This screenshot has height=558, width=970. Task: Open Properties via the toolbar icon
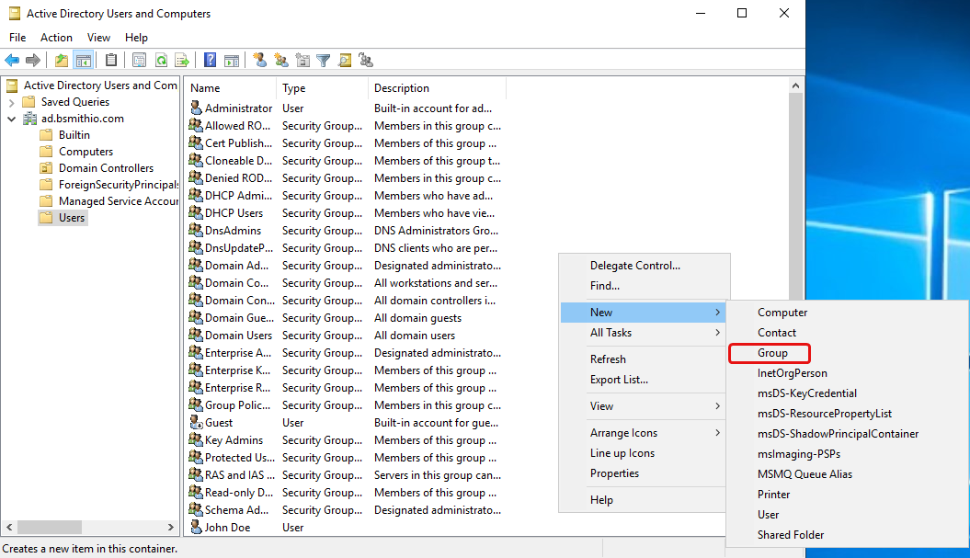tap(139, 60)
